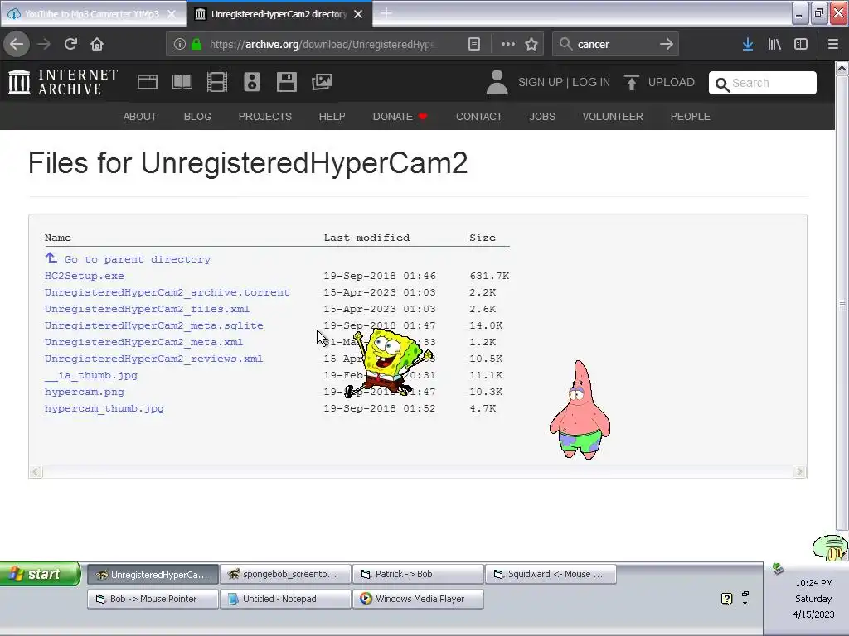Open the CONTACT menu item
The image size is (849, 636).
pyautogui.click(x=478, y=116)
